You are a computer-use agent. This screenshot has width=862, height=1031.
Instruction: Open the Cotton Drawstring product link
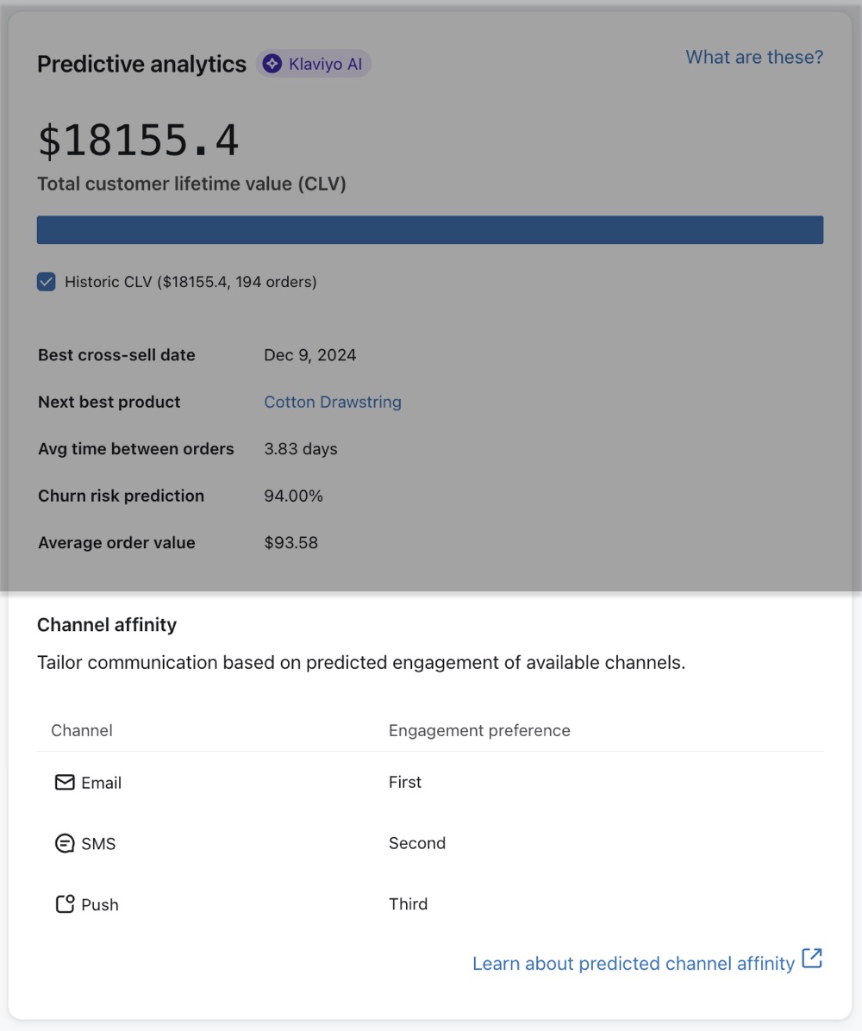coord(332,402)
